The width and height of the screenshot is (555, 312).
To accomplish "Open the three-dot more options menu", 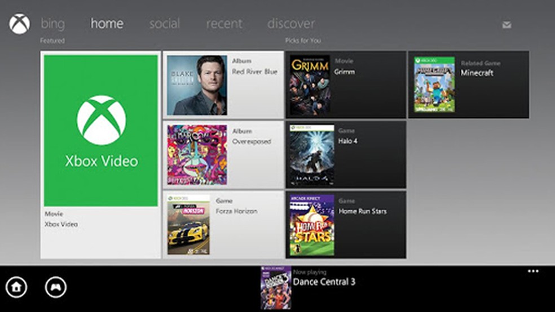I will pyautogui.click(x=533, y=271).
